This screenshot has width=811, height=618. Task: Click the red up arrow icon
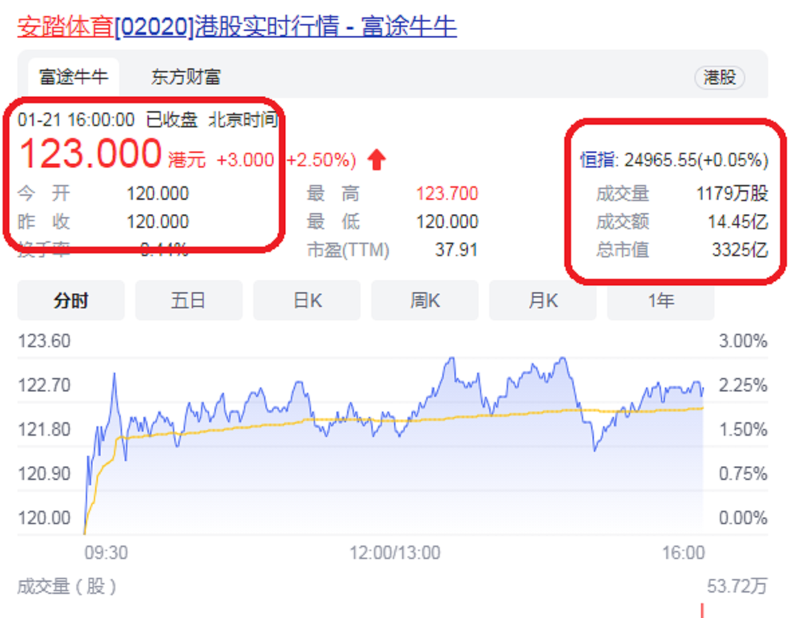377,160
